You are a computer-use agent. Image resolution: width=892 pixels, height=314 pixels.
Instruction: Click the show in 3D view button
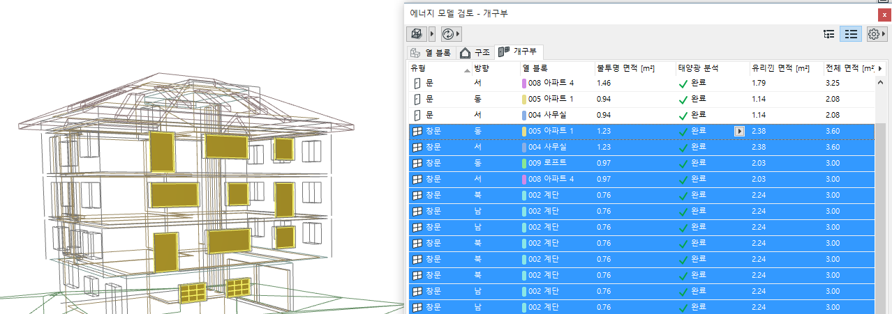(416, 33)
